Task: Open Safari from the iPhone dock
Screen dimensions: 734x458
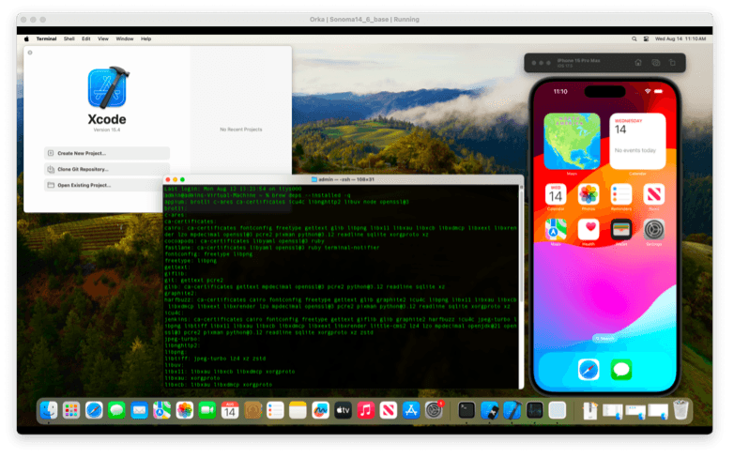Action: (589, 370)
